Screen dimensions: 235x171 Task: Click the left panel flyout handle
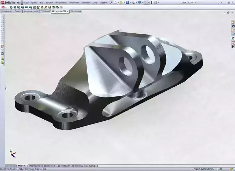click(x=6, y=87)
